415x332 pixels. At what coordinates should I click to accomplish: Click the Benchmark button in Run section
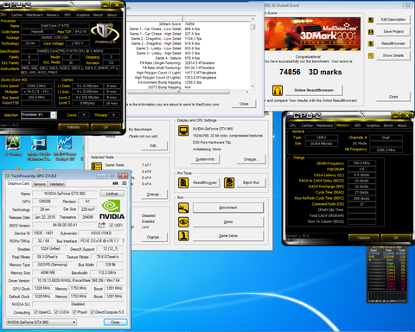pyautogui.click(x=228, y=207)
